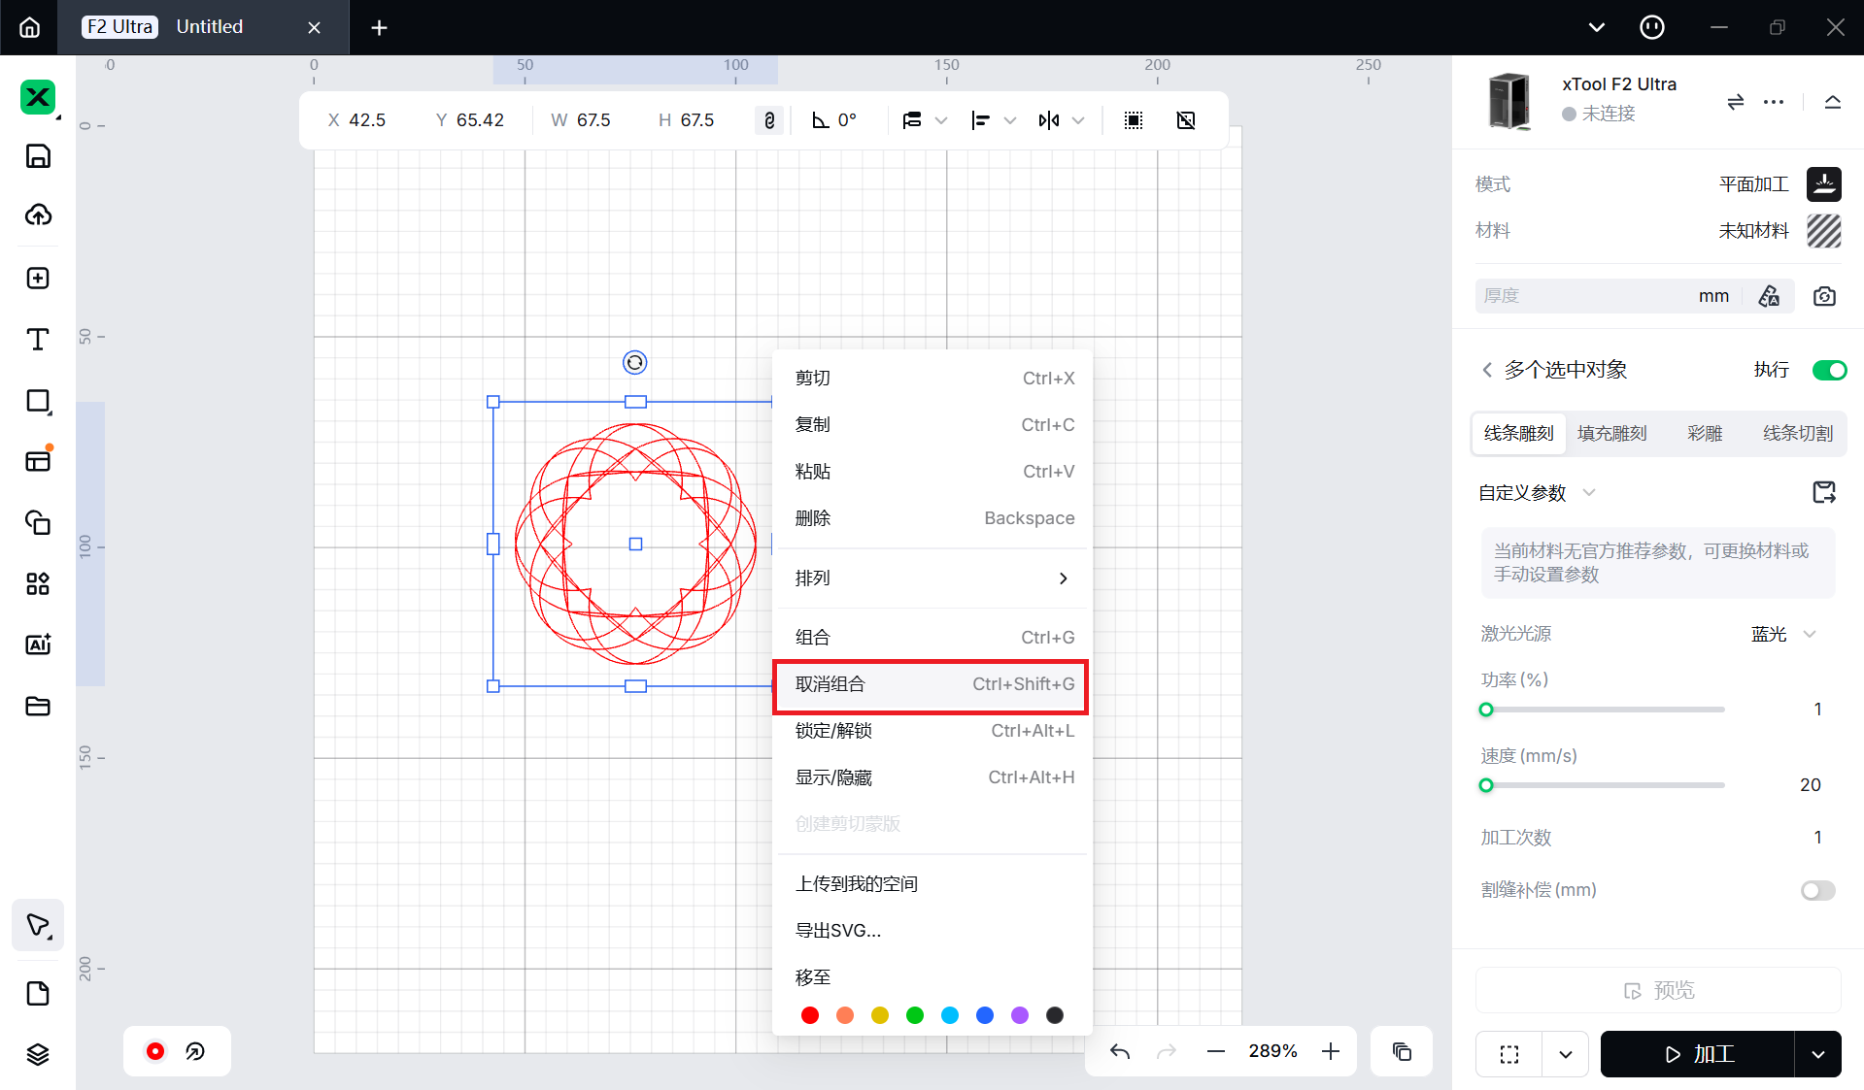Image resolution: width=1864 pixels, height=1090 pixels.
Task: Select the rectangle shape tool
Action: pos(38,401)
